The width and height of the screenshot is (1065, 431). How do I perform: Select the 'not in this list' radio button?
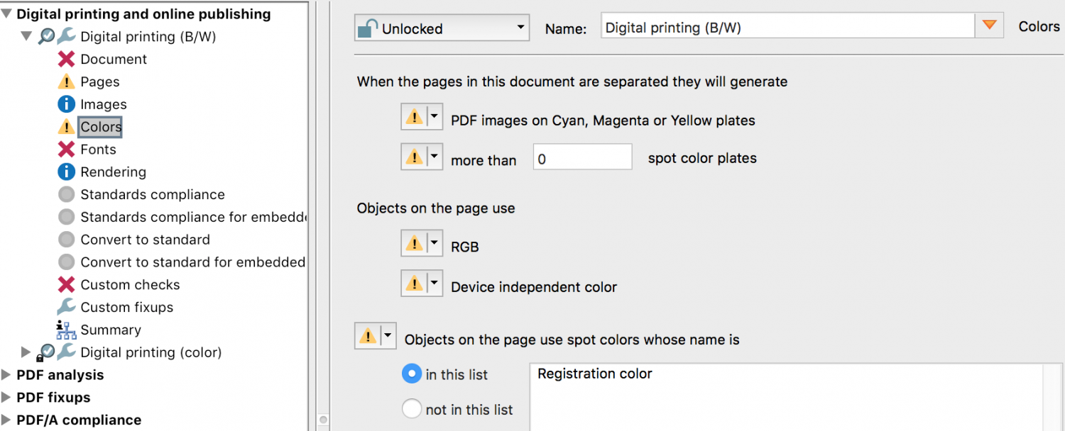click(412, 409)
